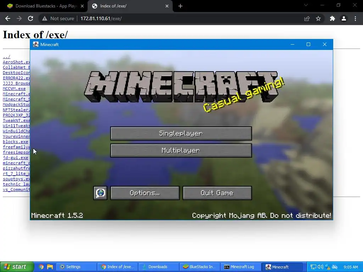Close the Index of /exe/ tab

167,6
